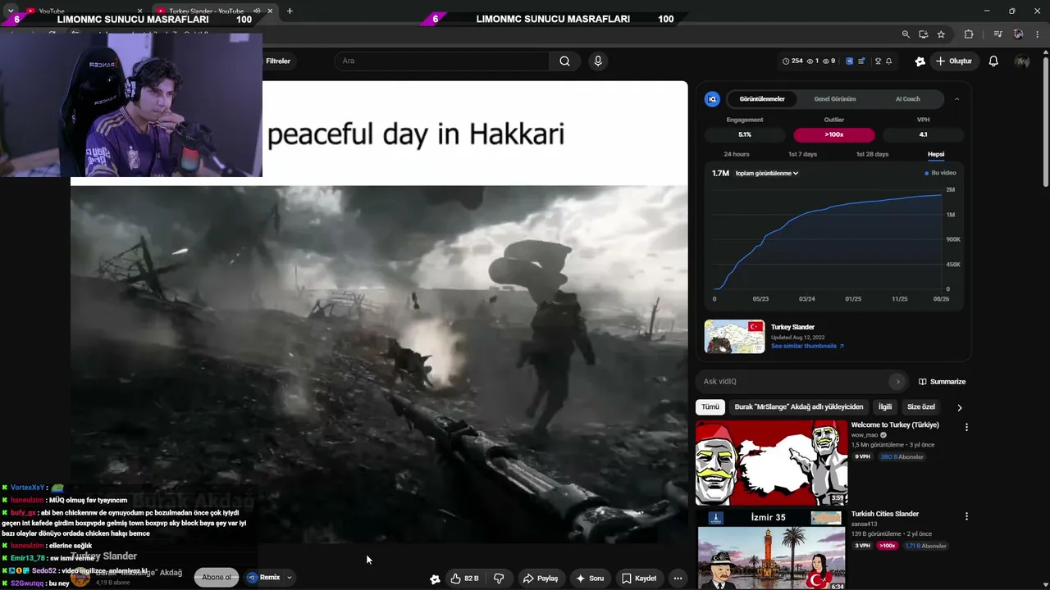Viewport: 1050px width, 590px height.
Task: Click the 4.1 VPH value
Action: [924, 134]
